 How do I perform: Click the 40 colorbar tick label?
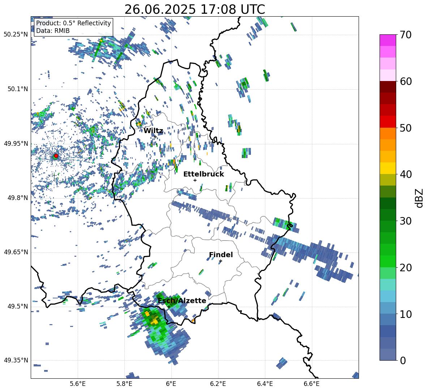(406, 174)
